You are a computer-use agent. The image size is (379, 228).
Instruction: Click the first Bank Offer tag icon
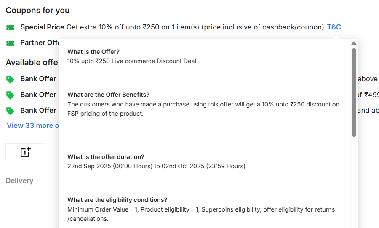click(x=10, y=80)
